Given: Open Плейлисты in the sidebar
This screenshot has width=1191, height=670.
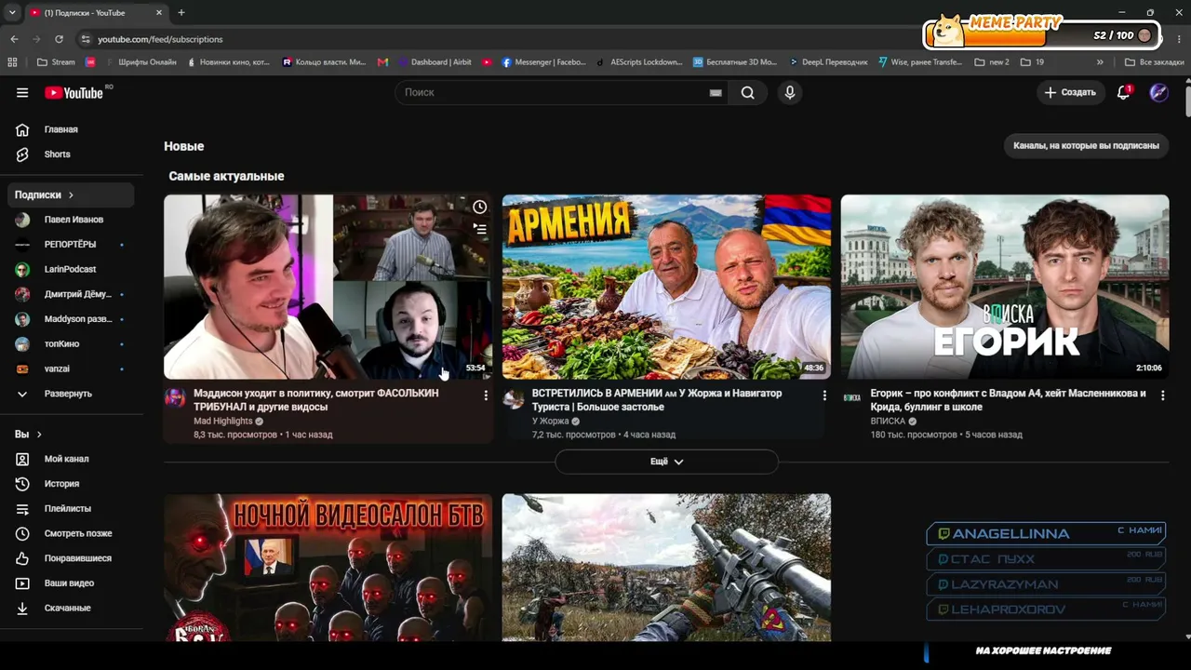Looking at the screenshot, I should coord(71,509).
